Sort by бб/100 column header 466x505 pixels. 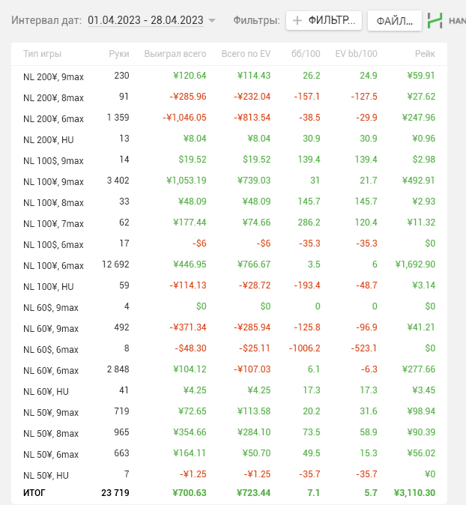(306, 54)
